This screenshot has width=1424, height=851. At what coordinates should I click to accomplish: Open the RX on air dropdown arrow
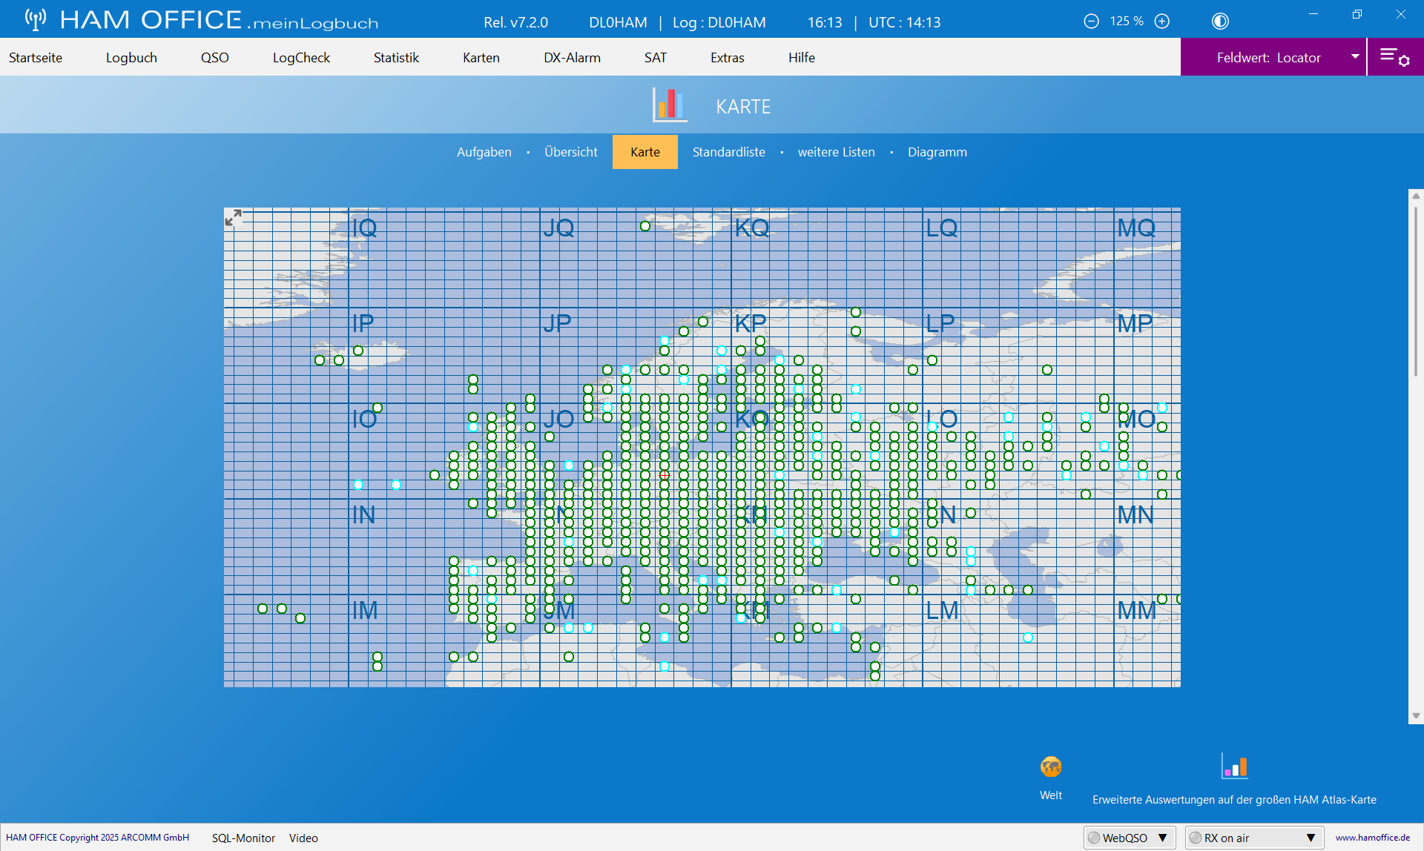point(1311,838)
